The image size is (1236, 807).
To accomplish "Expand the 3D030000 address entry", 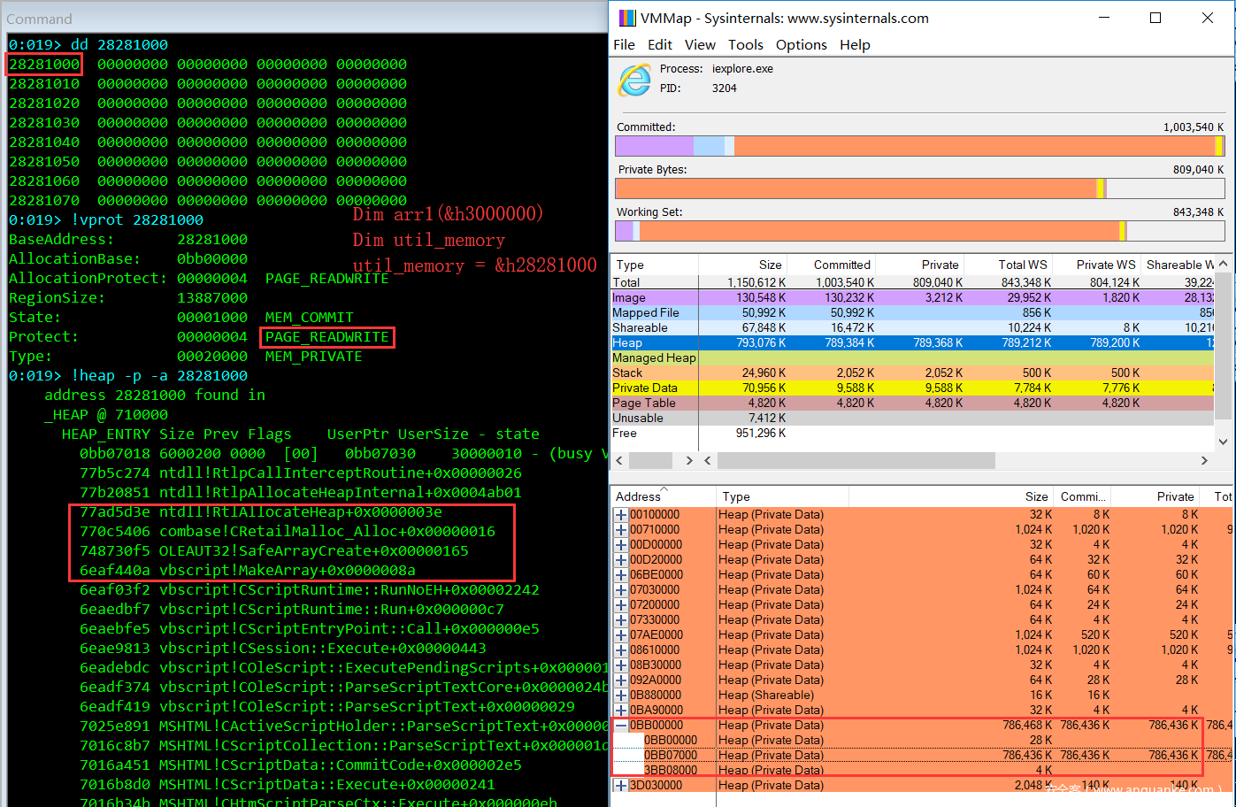I will [621, 786].
